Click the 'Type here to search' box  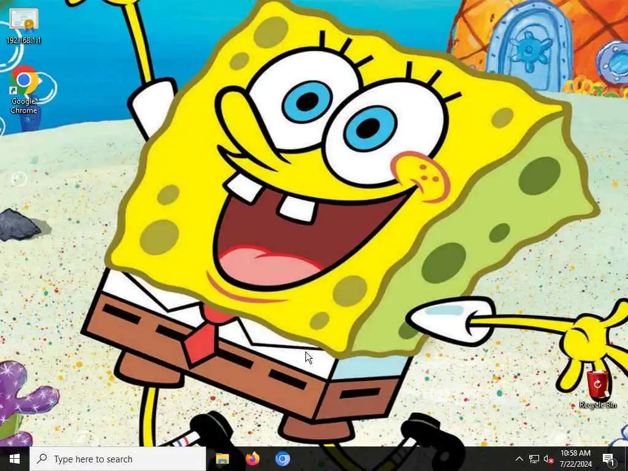click(x=118, y=459)
